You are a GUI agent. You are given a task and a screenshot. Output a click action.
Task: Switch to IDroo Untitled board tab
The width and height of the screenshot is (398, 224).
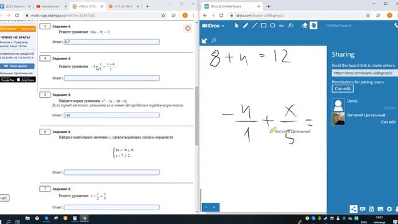pyautogui.click(x=232, y=6)
